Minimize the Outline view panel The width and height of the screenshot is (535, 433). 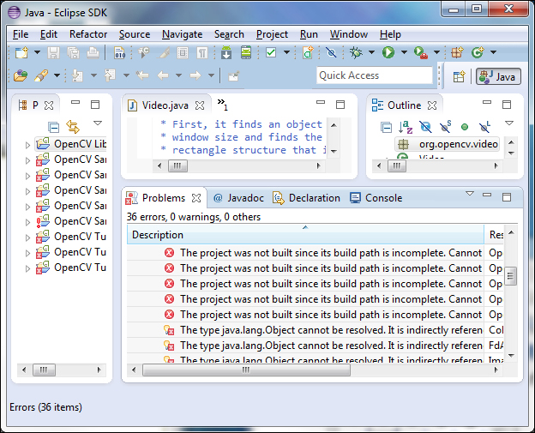(487, 102)
